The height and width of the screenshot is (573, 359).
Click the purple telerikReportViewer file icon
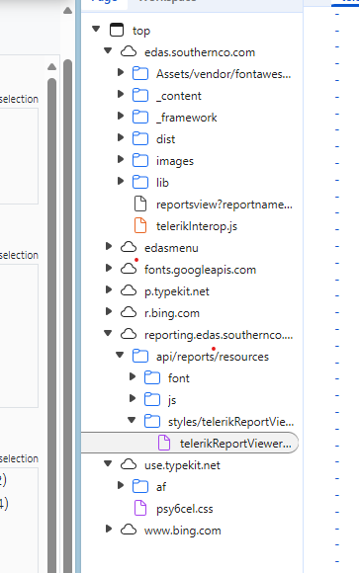click(x=164, y=443)
